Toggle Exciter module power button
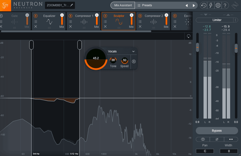The image size is (241, 156). point(175,16)
